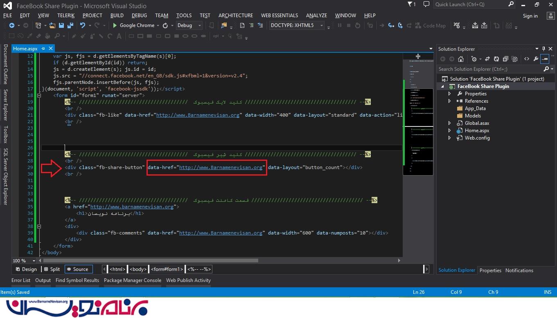This screenshot has height=318, width=557.
Task: Switch to the Package Manager Console tab
Action: tap(132, 280)
